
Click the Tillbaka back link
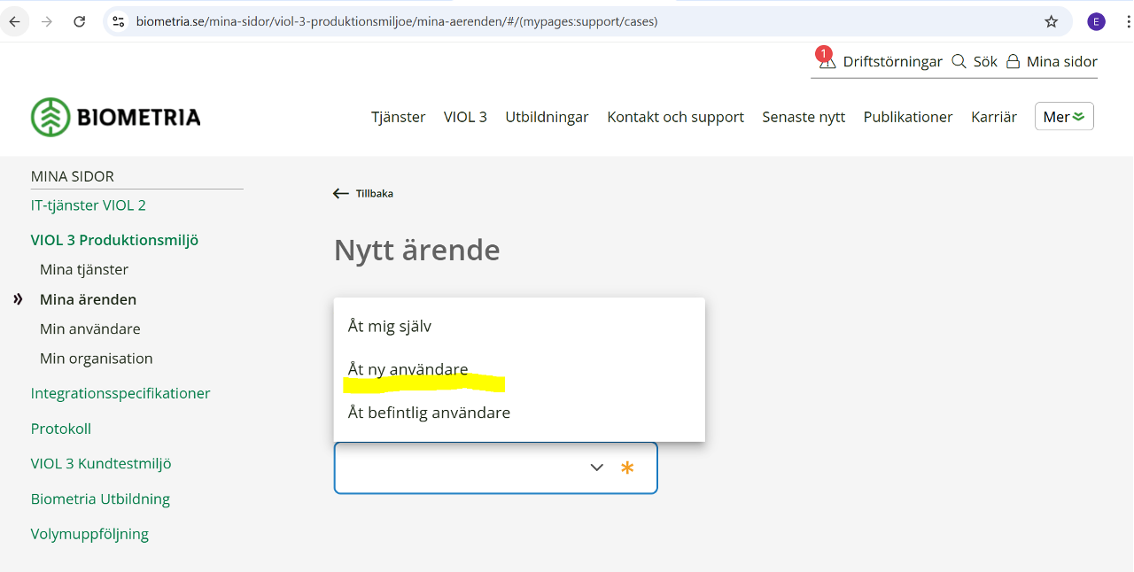[363, 193]
